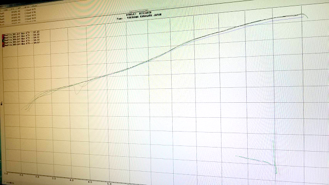
Task: Click the 2.5 label on the x-axis
Action: (21, 175)
